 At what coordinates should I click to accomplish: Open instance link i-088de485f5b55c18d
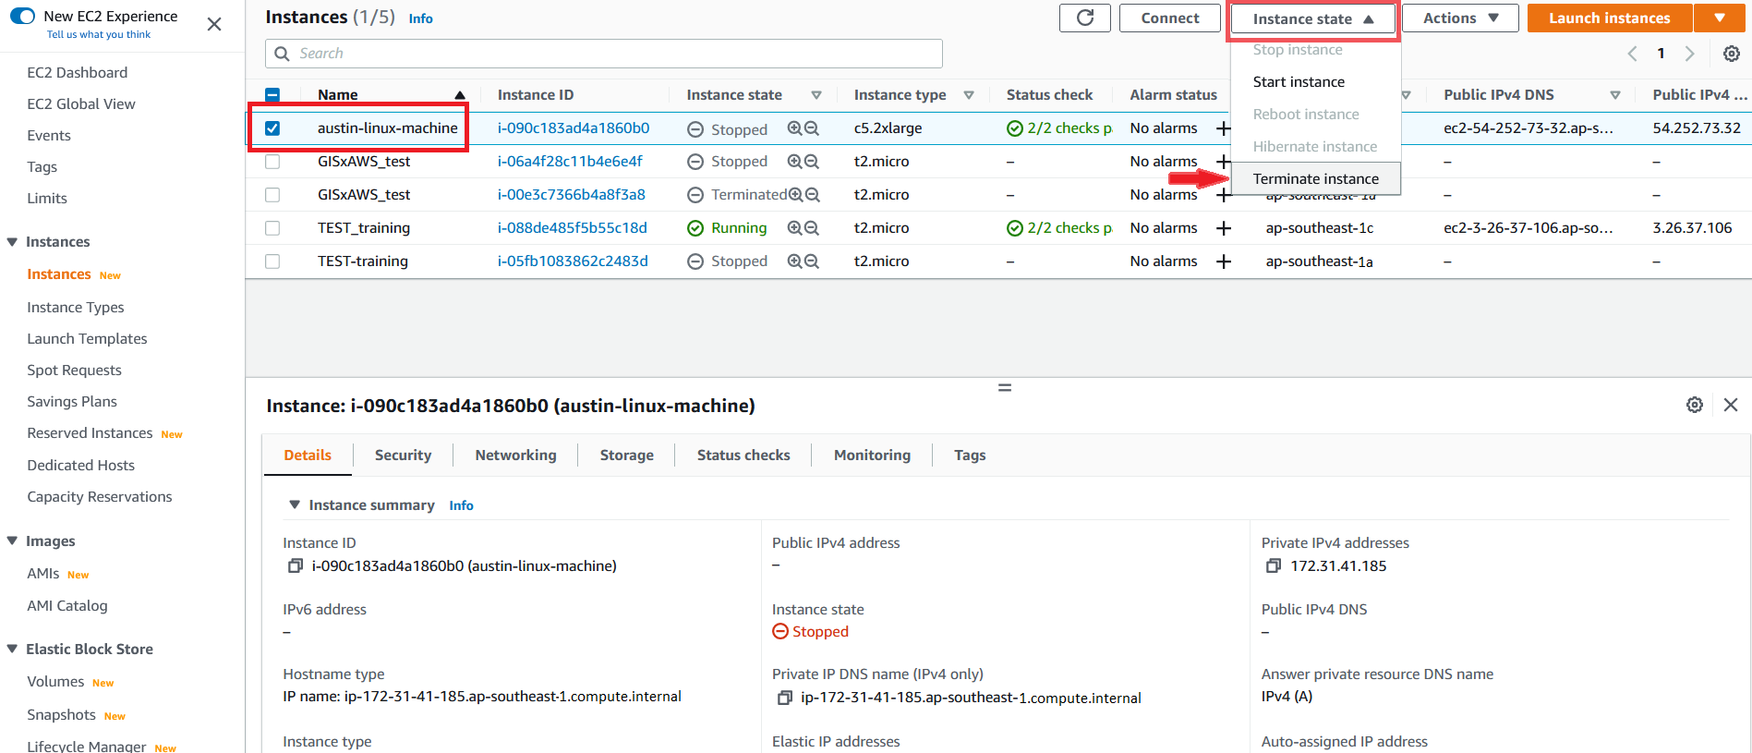coord(573,228)
